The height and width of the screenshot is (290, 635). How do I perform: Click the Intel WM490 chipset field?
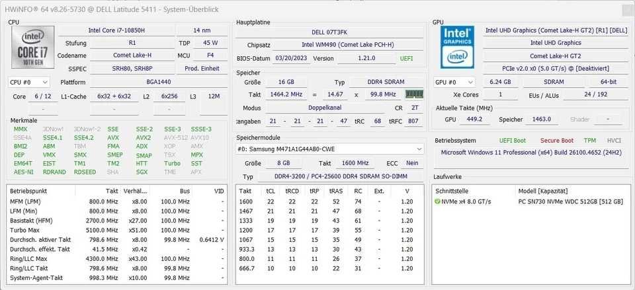point(347,45)
